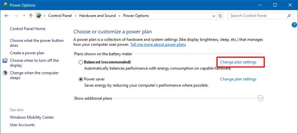
Task: Expand chevron before Control Panel breadcrumb
Action: 44,16
